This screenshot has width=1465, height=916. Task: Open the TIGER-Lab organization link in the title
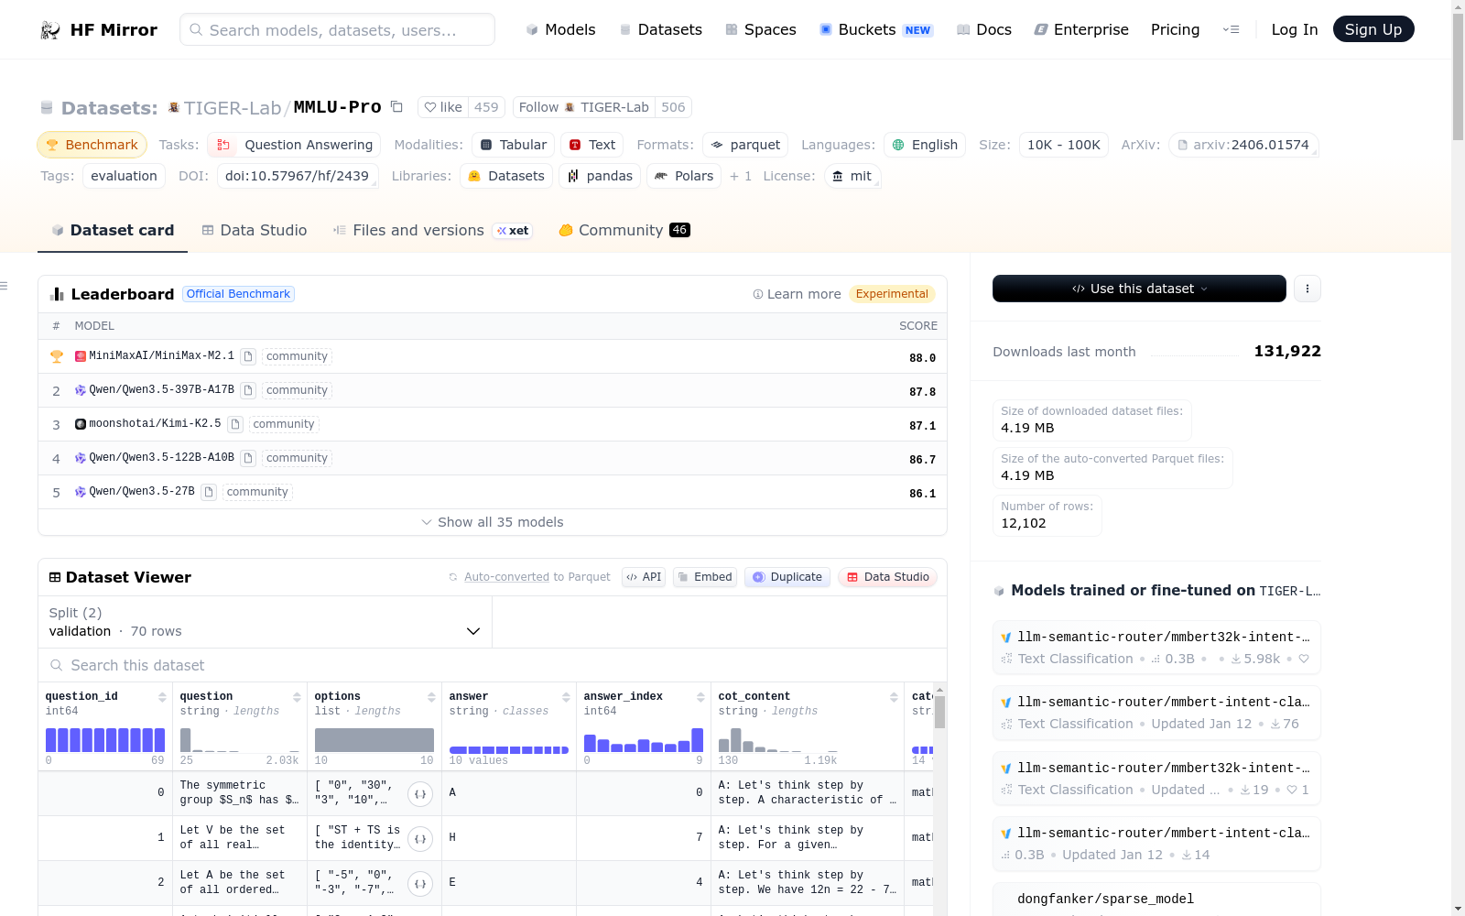click(233, 108)
